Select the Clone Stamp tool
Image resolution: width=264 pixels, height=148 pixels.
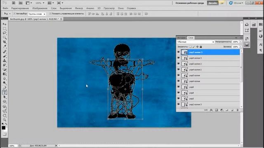(x=5, y=60)
